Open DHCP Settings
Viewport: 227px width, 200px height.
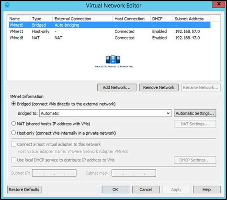[x=195, y=160]
